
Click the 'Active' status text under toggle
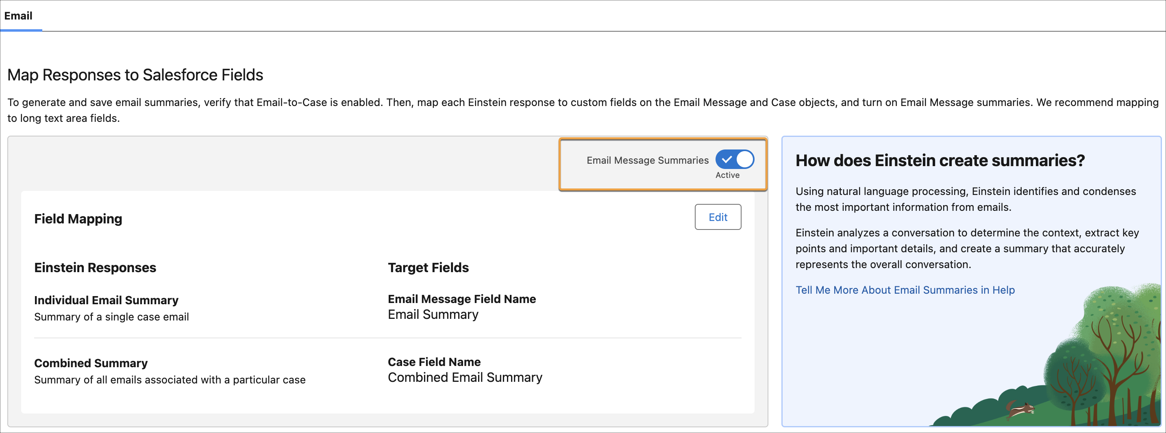point(727,175)
